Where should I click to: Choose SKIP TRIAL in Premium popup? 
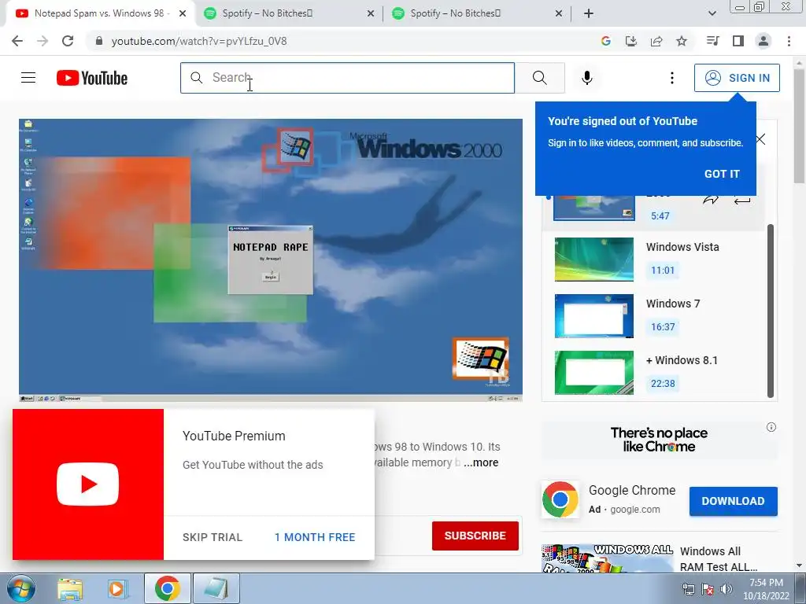213,537
